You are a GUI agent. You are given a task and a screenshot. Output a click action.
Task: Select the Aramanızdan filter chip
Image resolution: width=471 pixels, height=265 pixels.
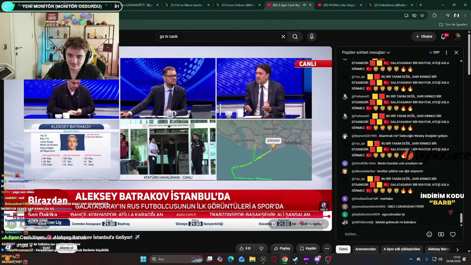[365, 249]
